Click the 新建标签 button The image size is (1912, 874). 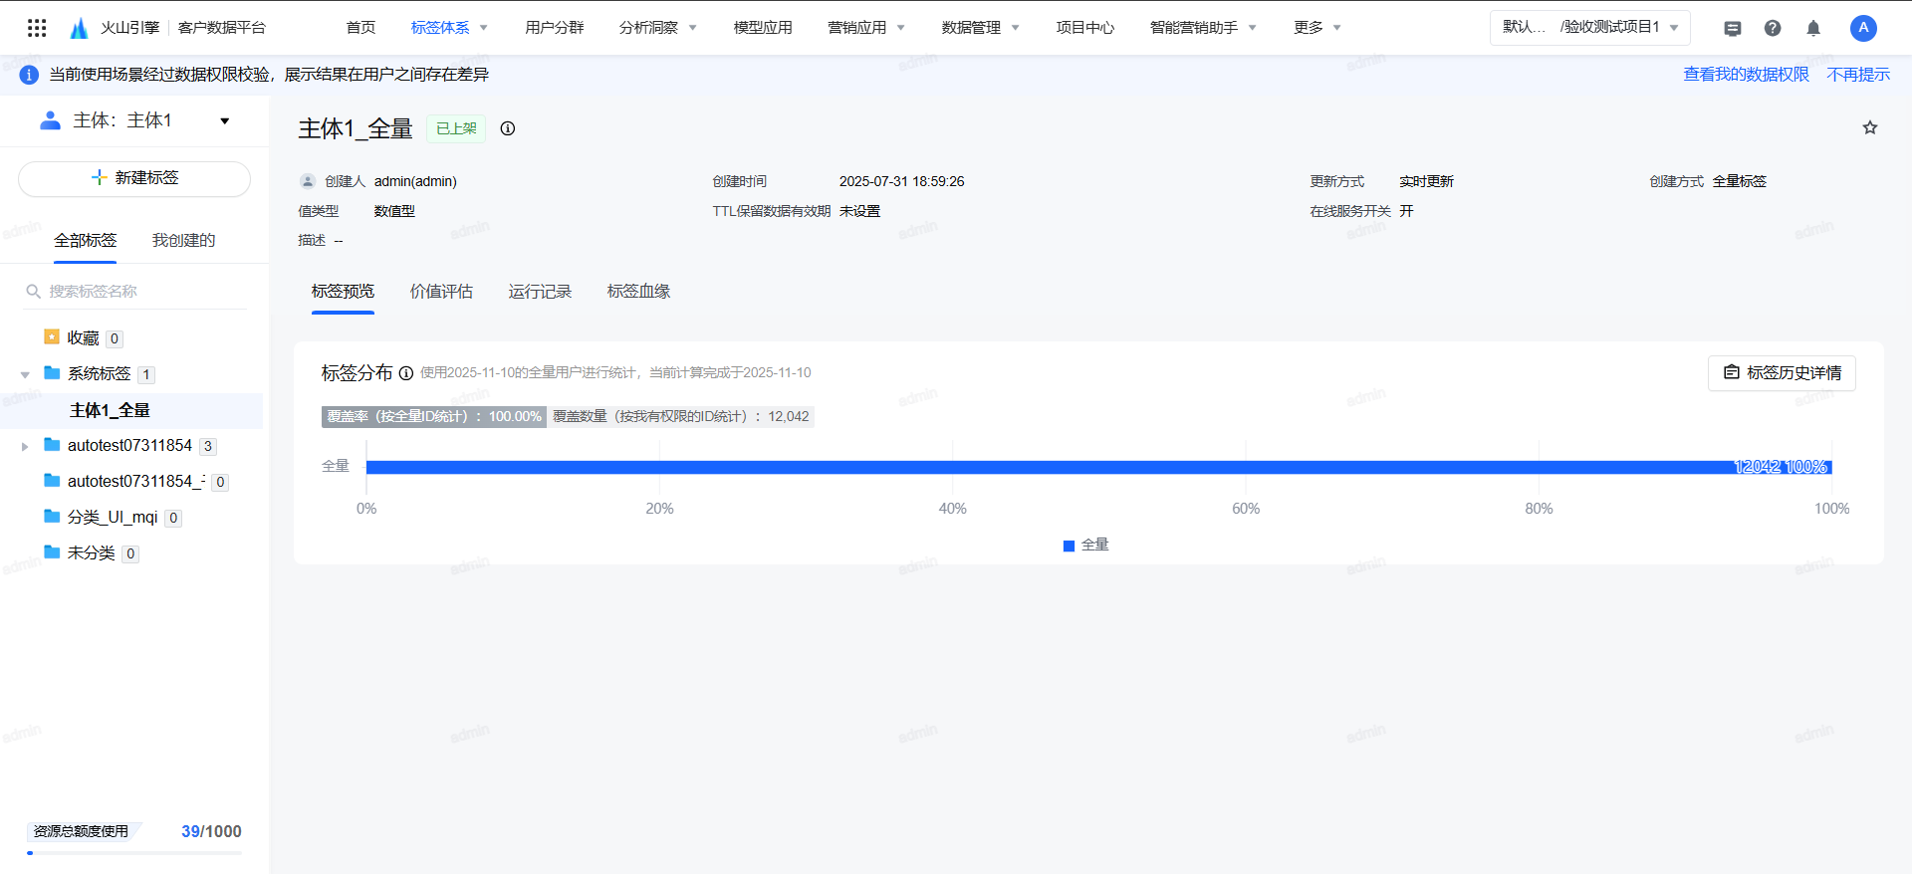(134, 179)
